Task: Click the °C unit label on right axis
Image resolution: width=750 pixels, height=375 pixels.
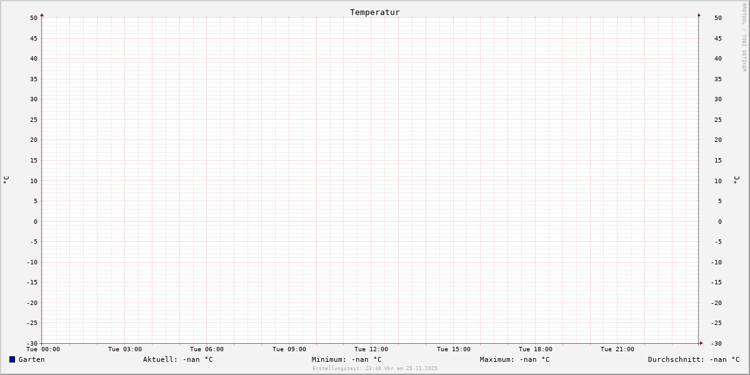Action: click(x=737, y=180)
